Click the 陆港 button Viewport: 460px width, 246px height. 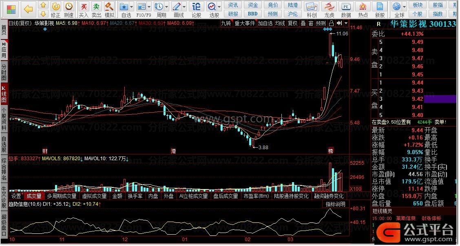click(293, 5)
